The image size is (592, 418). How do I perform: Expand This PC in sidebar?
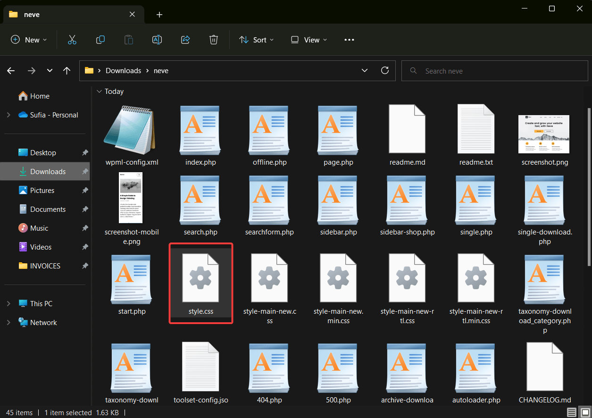[8, 304]
